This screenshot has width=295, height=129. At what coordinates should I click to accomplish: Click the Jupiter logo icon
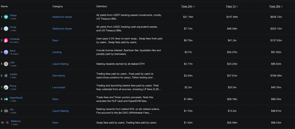pyautogui.click(x=6, y=76)
